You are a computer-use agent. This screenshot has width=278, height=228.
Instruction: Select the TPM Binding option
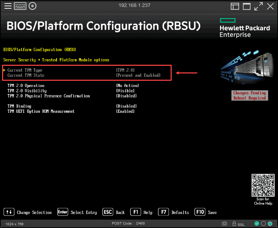(19, 106)
